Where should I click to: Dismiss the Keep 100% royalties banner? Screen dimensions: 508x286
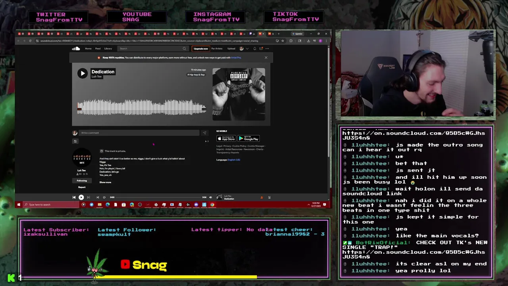(266, 58)
